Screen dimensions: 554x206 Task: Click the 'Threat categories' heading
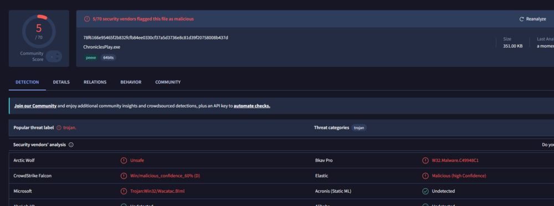[331, 128]
